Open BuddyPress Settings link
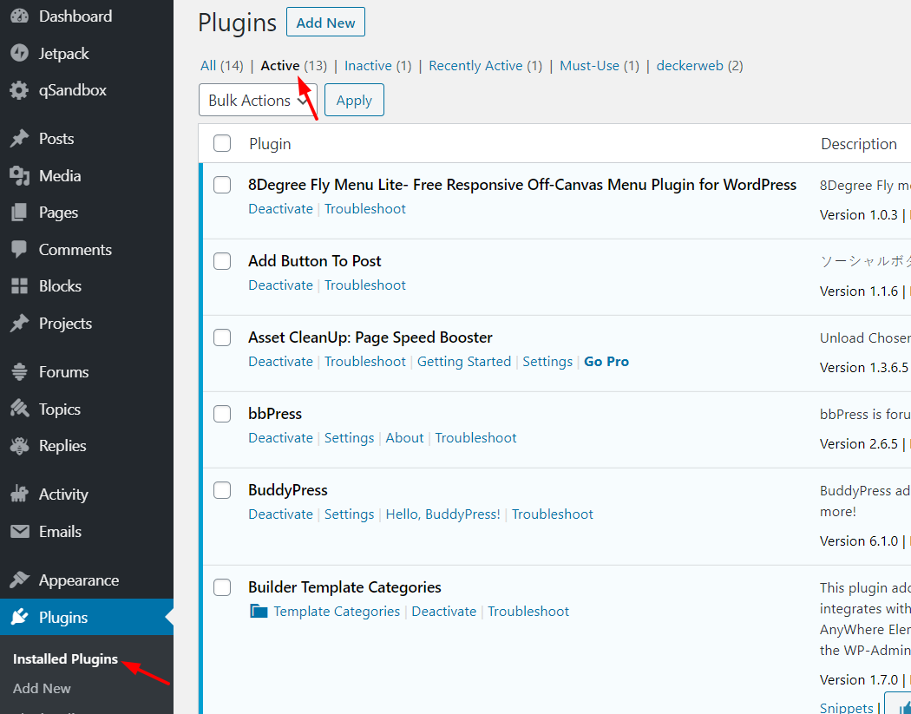Screen dimensions: 911x714 click(x=349, y=514)
